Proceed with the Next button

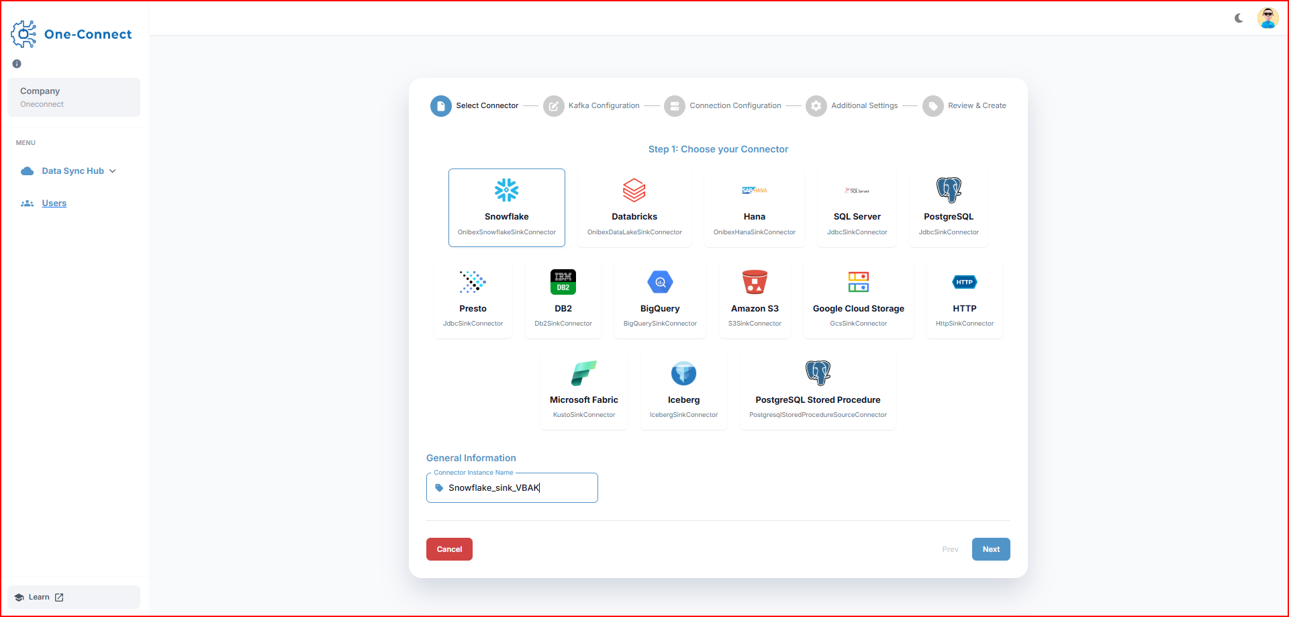click(x=991, y=549)
